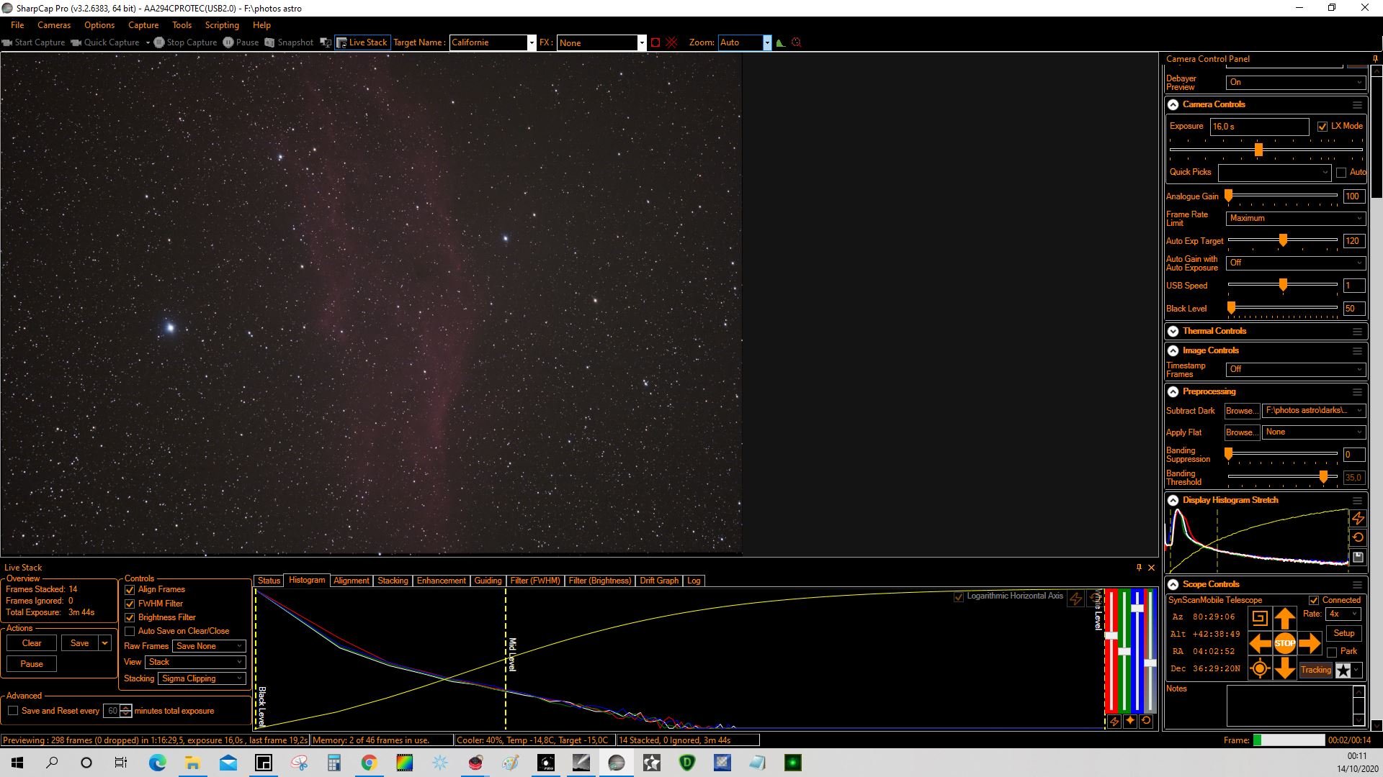1383x777 pixels.
Task: Click the red selection area icon
Action: coord(655,42)
